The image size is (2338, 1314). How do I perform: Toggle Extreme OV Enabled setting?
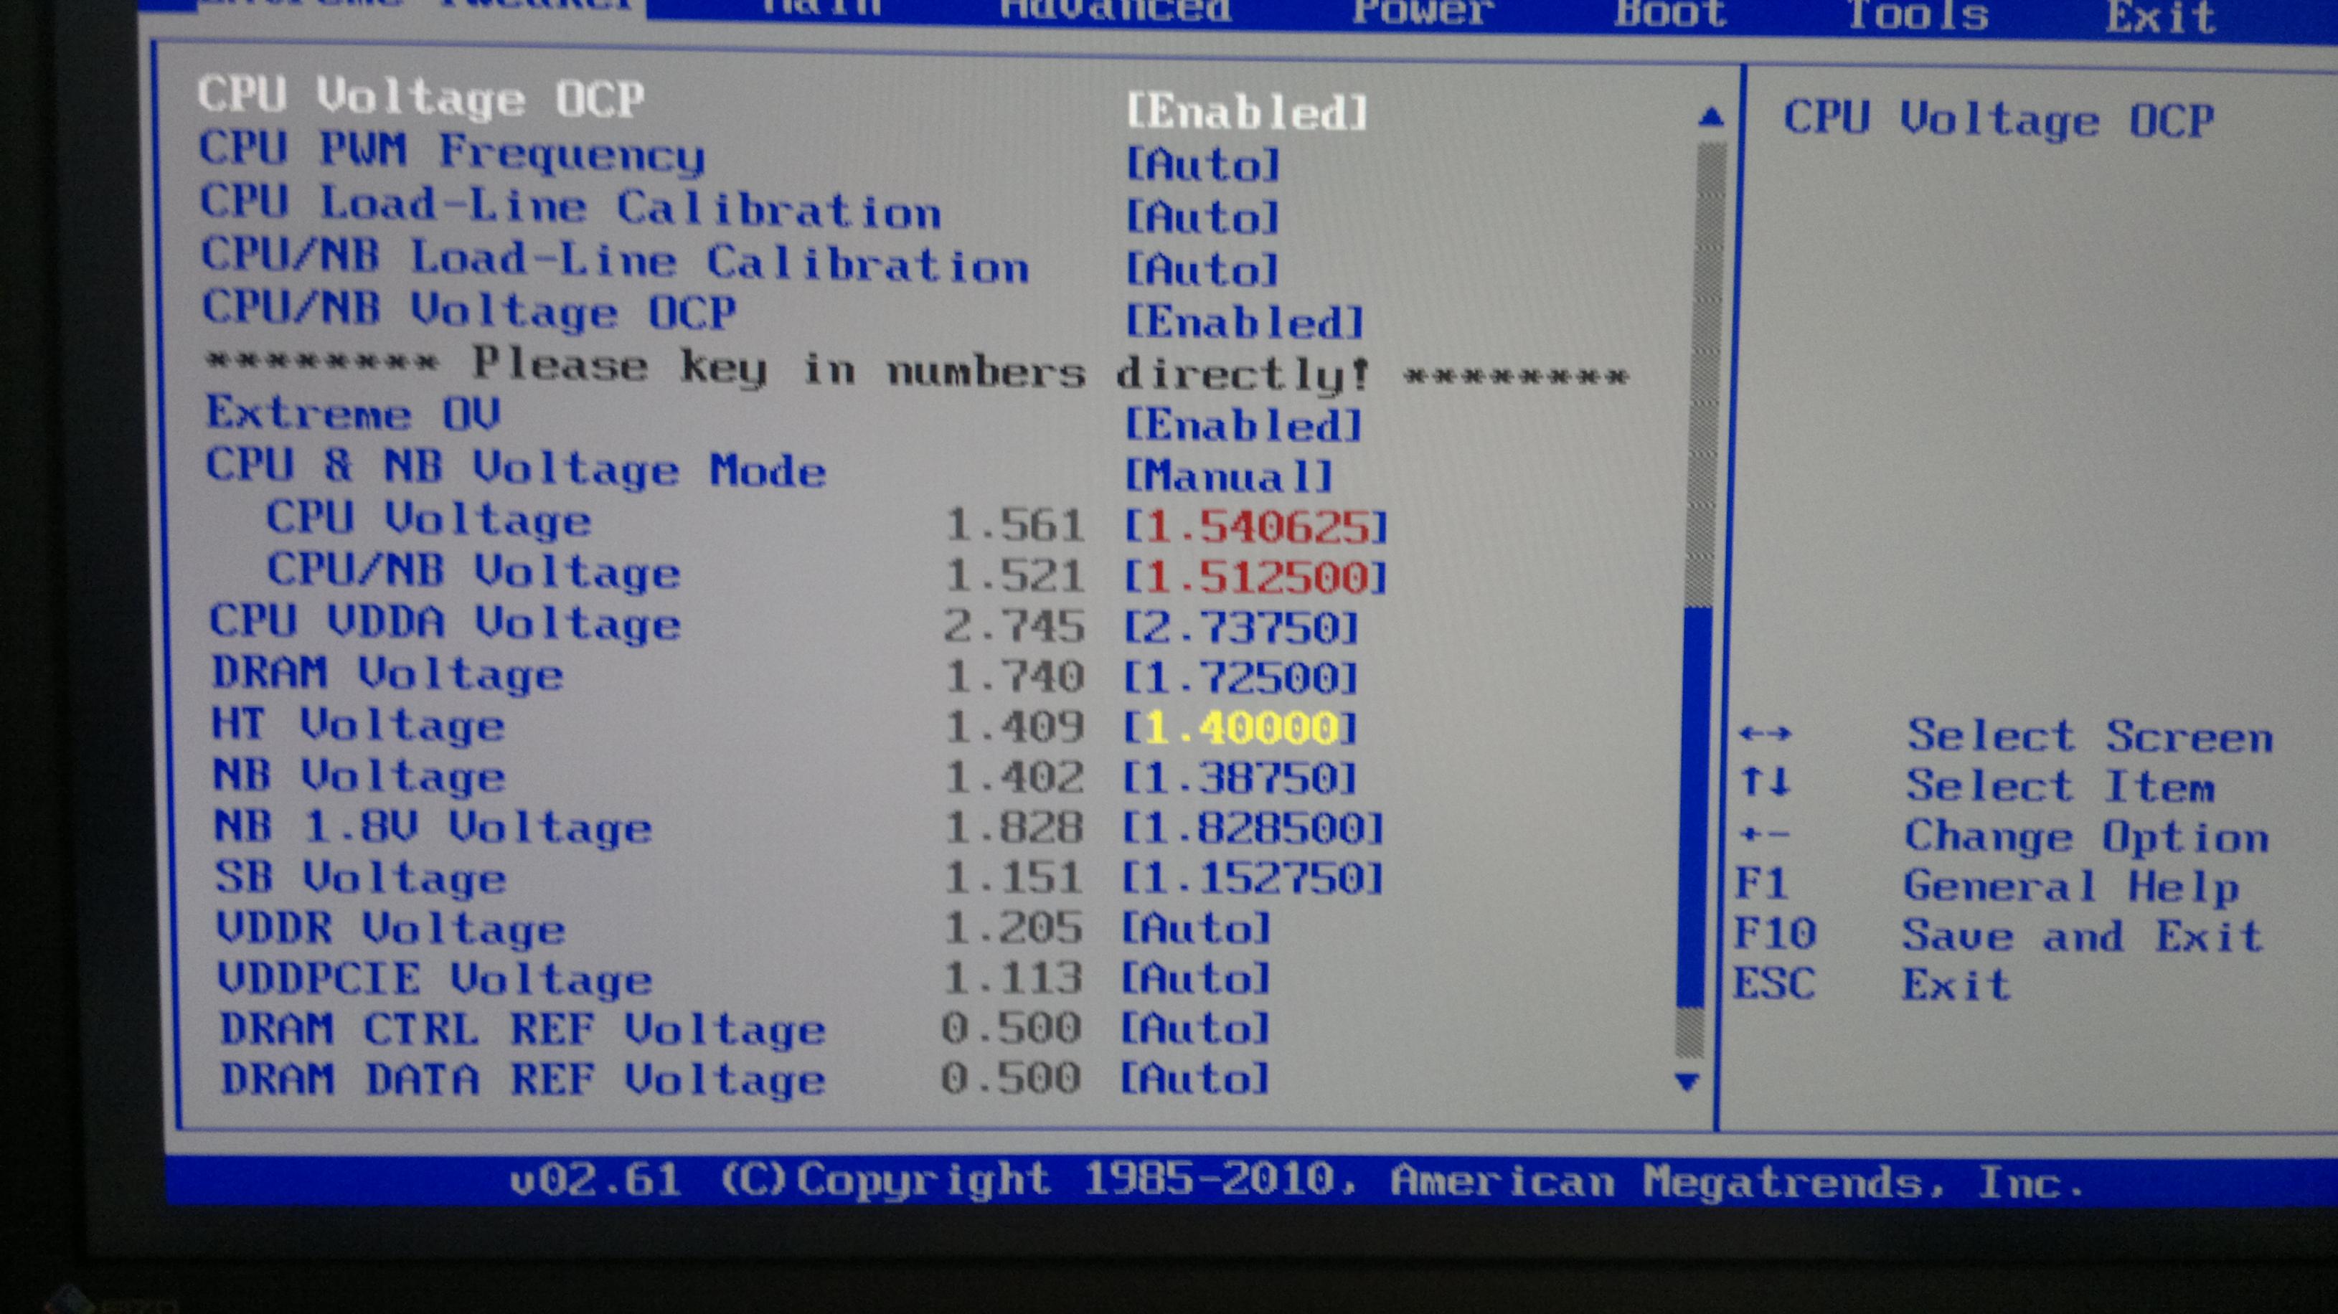1243,425
